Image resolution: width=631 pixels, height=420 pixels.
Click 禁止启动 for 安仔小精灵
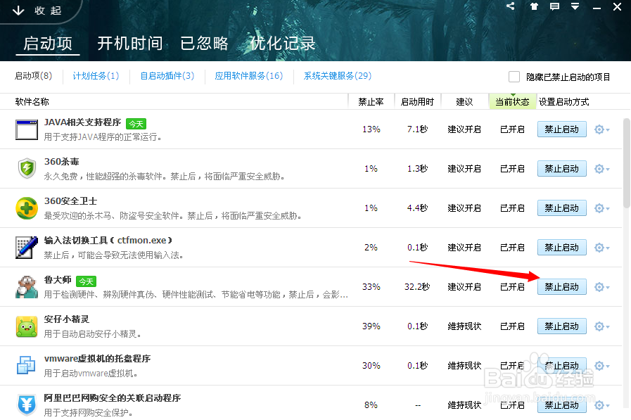562,326
